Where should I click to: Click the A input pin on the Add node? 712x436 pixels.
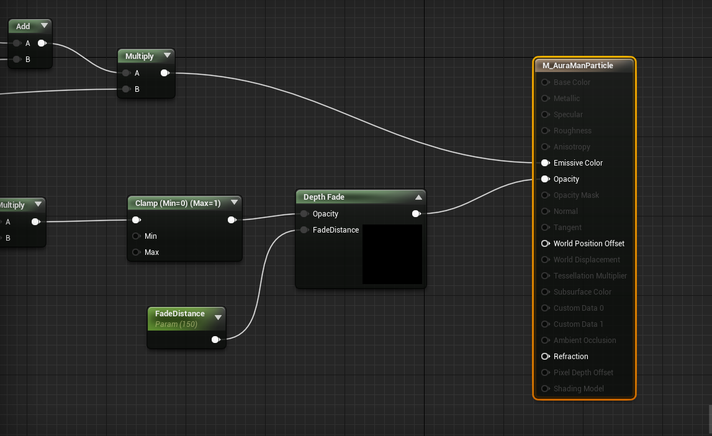click(16, 43)
